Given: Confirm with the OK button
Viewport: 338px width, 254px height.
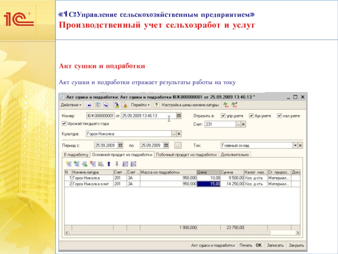Looking at the screenshot, I should point(259,246).
